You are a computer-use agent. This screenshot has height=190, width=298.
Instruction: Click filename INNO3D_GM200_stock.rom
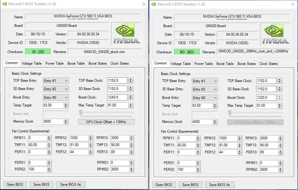click(104, 52)
